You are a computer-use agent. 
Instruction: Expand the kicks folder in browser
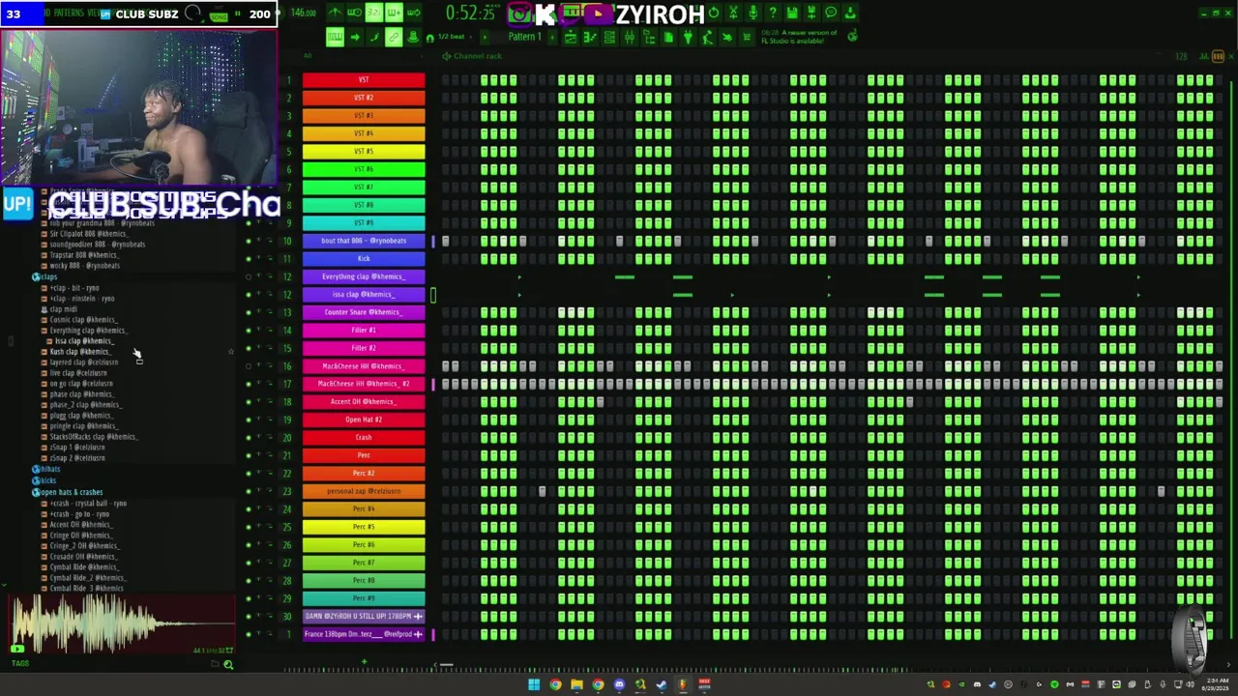44,480
